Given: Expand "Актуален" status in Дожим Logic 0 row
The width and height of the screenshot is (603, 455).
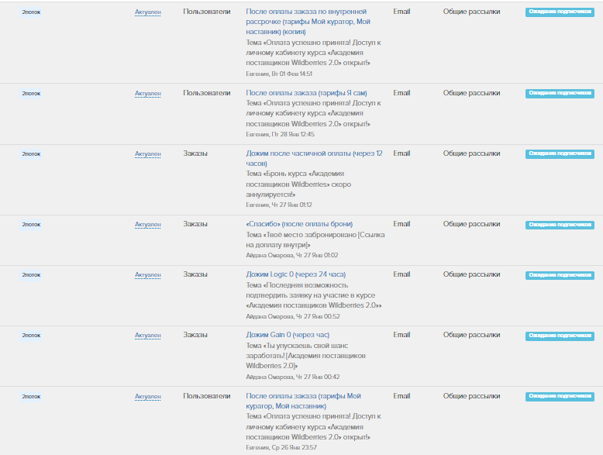Looking at the screenshot, I should click(147, 275).
